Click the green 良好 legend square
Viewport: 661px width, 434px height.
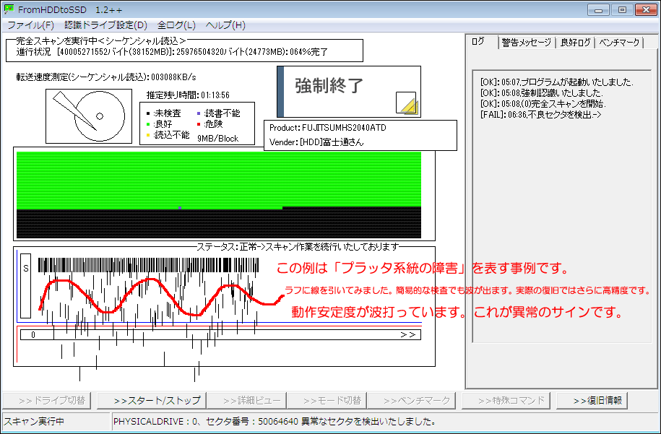(x=148, y=124)
